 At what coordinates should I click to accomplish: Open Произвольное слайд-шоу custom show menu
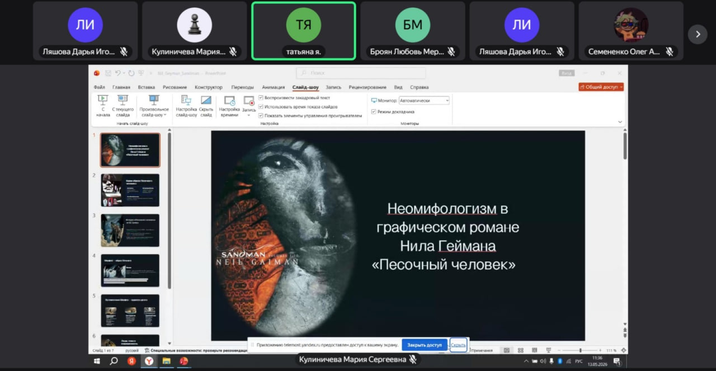pyautogui.click(x=154, y=106)
